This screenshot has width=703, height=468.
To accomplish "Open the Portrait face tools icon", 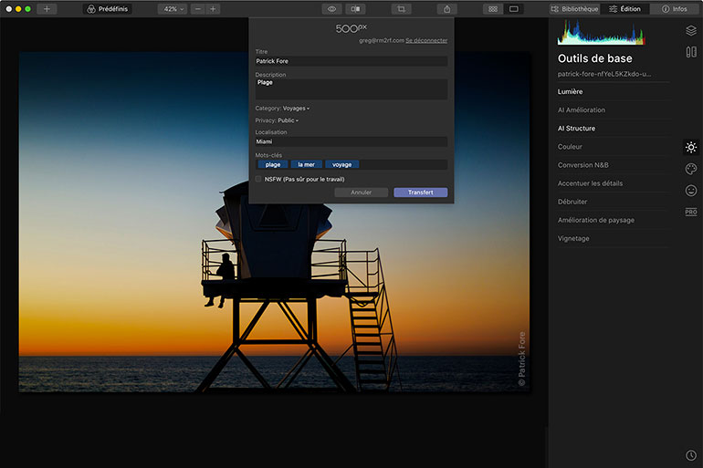I will coord(691,191).
